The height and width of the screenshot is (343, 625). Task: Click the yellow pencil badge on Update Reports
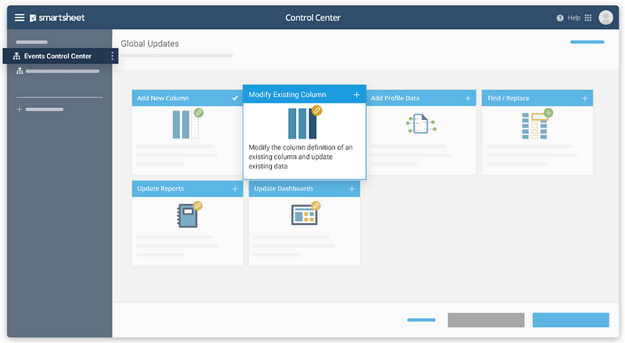pos(197,205)
